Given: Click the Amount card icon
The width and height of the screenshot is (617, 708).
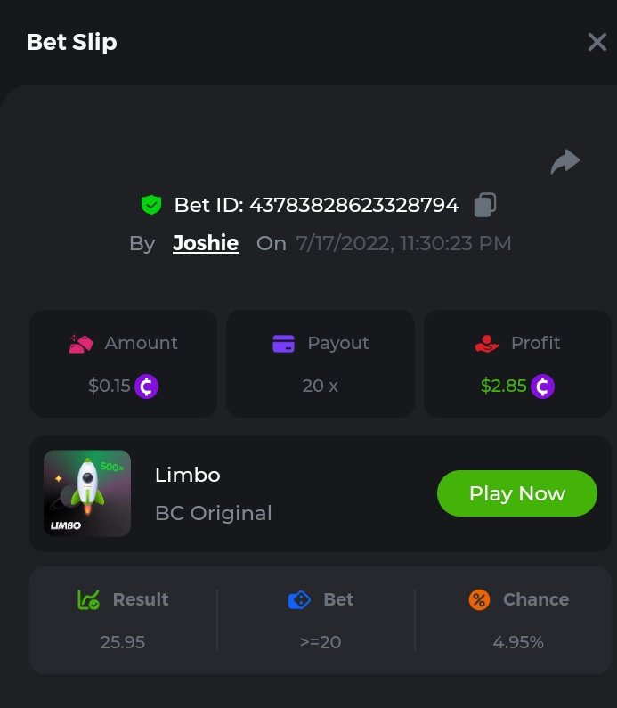Looking at the screenshot, I should point(81,344).
